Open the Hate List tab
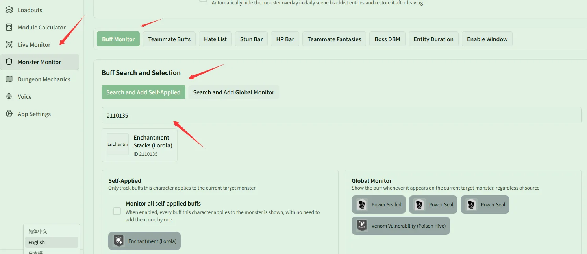 (215, 39)
